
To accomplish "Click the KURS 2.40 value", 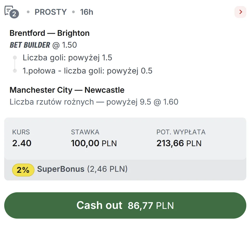I will pos(22,143).
